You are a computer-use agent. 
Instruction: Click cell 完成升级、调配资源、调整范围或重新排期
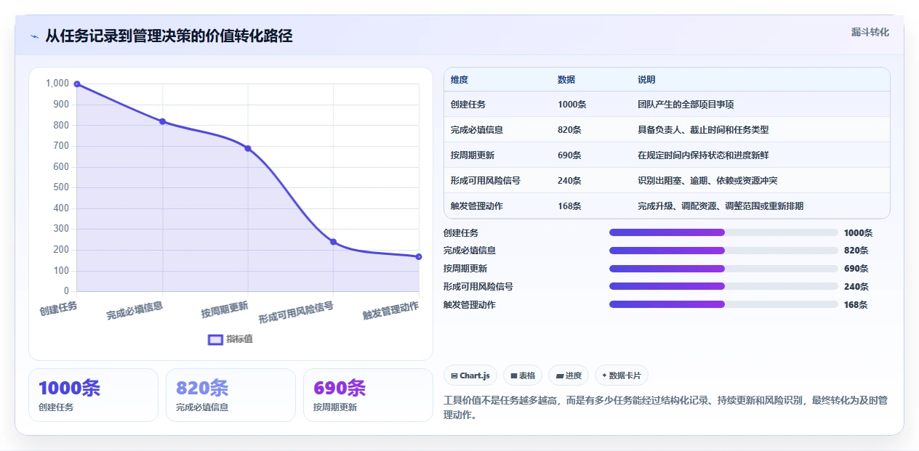coord(721,206)
